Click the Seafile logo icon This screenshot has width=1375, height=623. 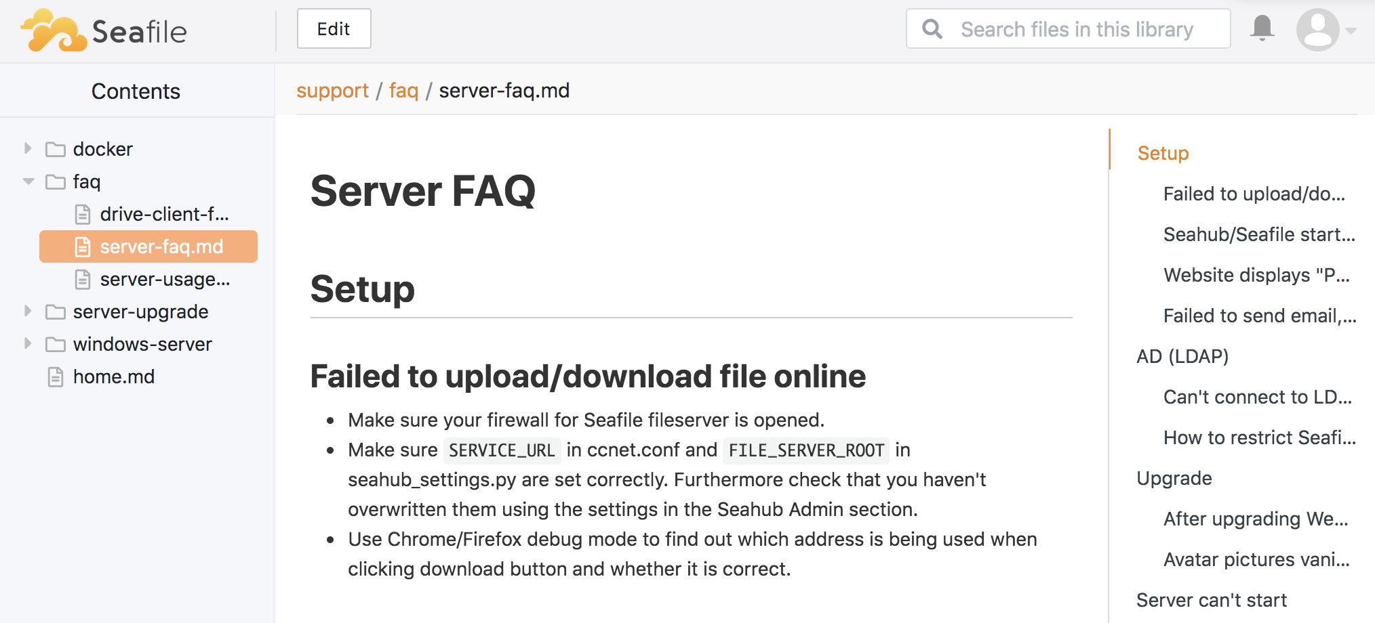coord(54,30)
